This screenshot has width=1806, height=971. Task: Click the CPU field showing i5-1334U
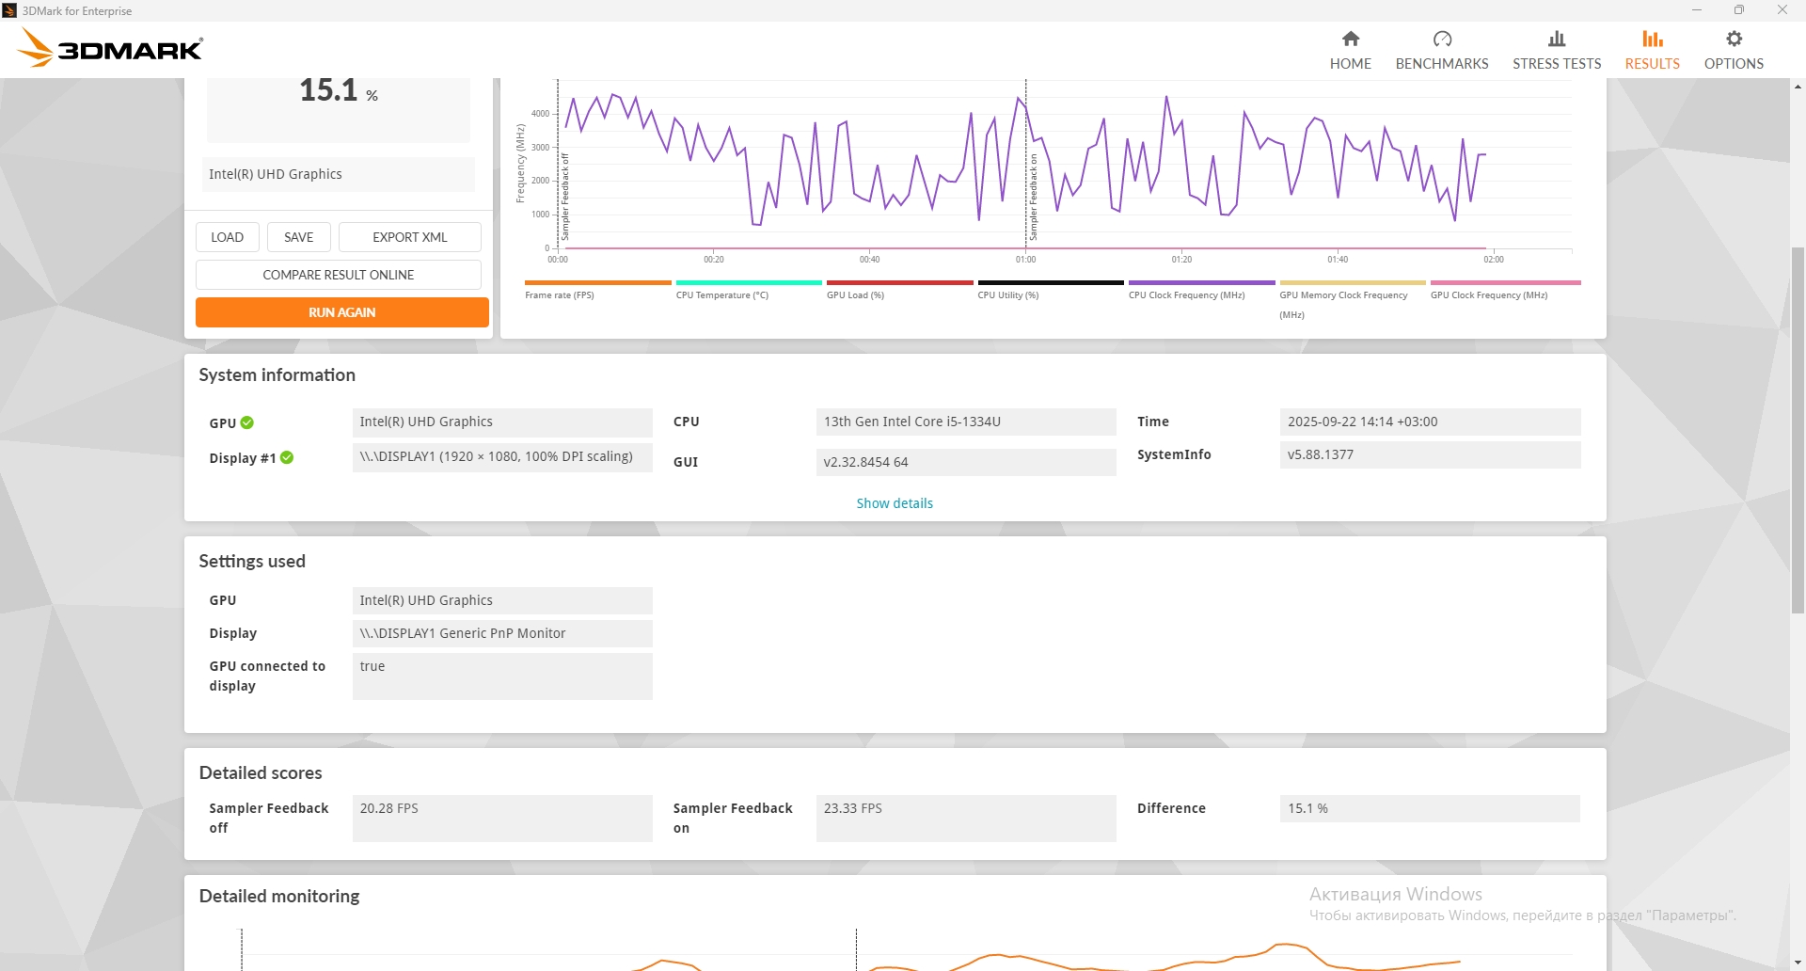965,422
